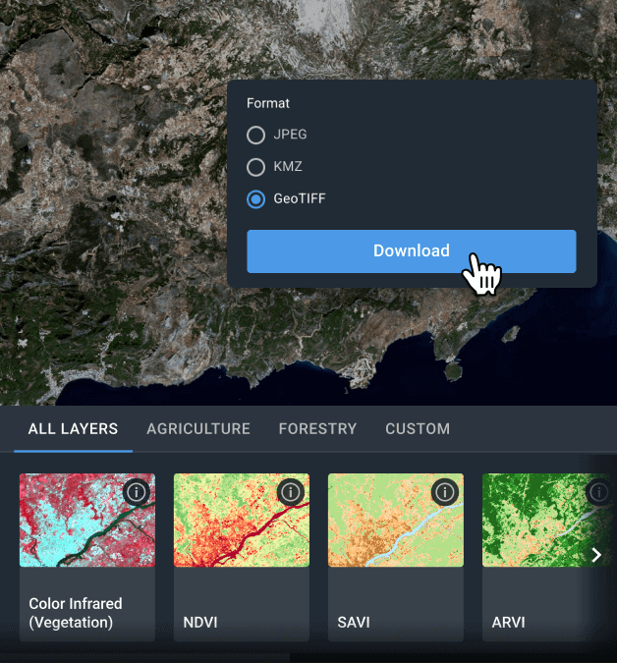617x663 pixels.
Task: Choose KMZ as download format
Action: [x=255, y=166]
